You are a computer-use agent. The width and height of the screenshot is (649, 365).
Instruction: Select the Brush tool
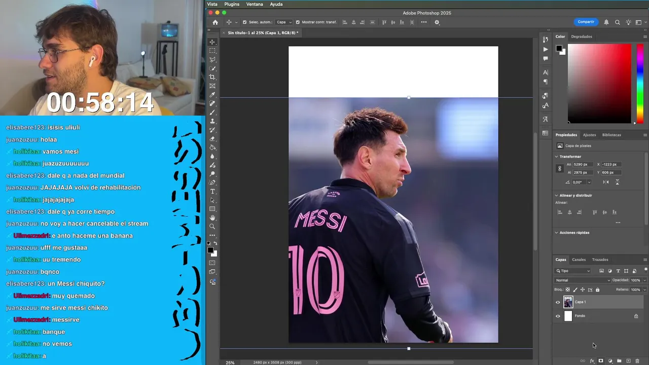[212, 113]
